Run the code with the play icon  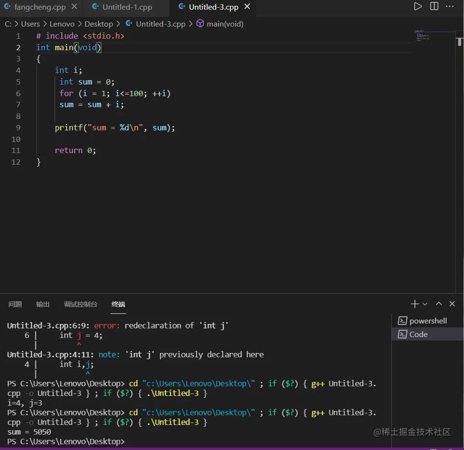418,6
